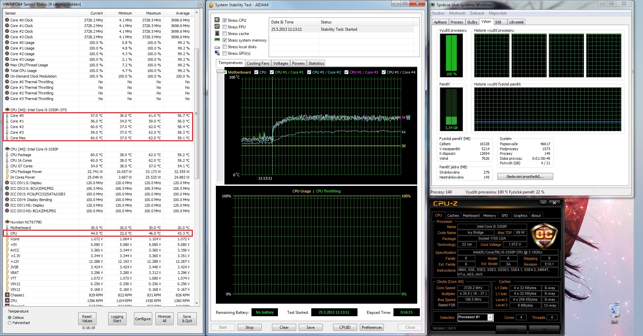Click the ICC DIV1-S: Display clock icon
The width and height of the screenshot is (643, 336).
coord(7,183)
